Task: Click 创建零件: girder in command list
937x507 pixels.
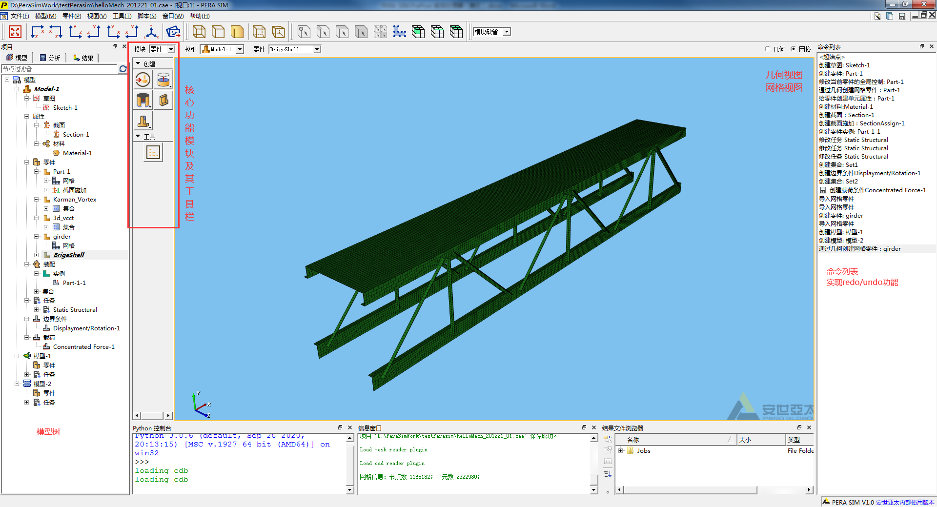Action: [841, 215]
